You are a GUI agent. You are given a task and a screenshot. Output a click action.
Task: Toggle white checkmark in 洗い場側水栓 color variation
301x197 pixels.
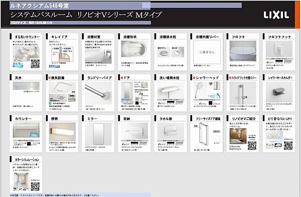click(160, 102)
